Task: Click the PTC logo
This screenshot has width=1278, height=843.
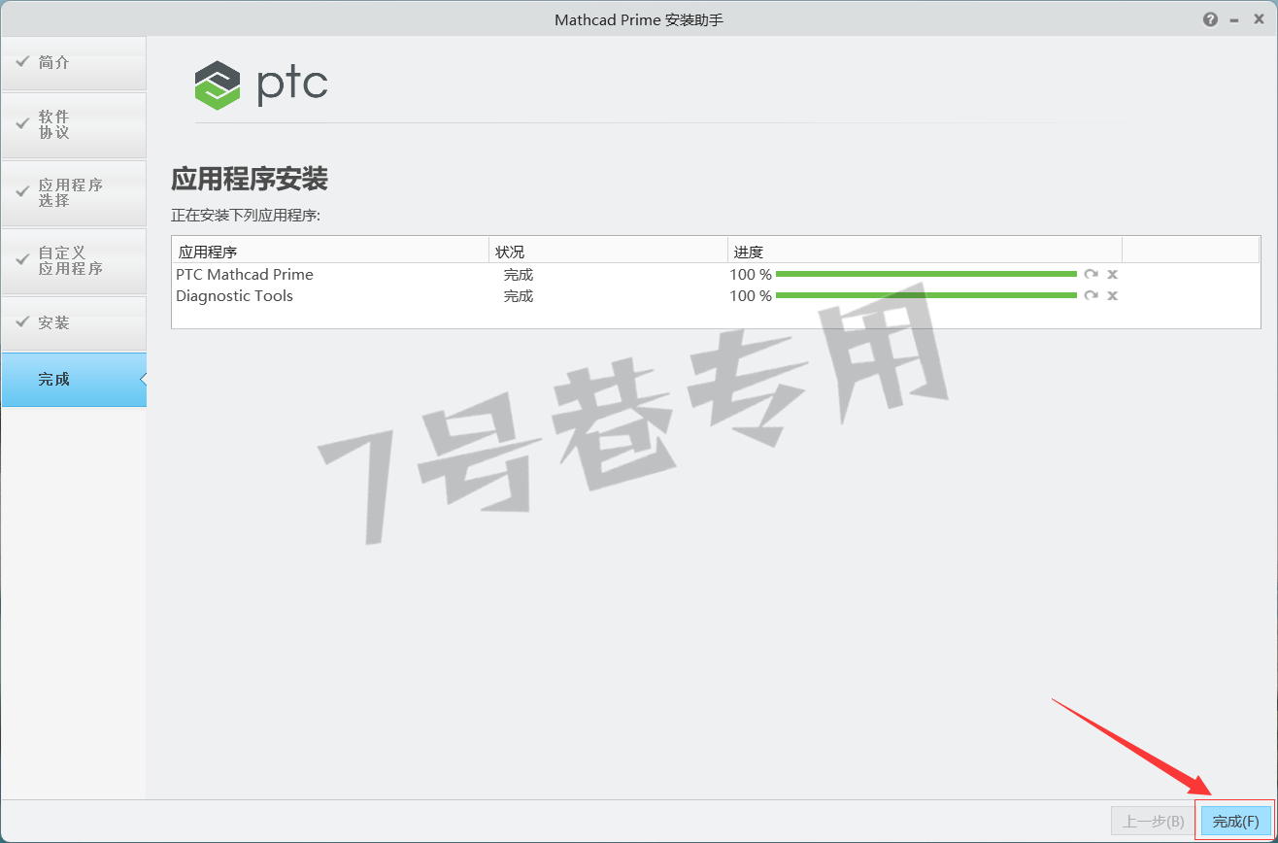Action: [261, 85]
